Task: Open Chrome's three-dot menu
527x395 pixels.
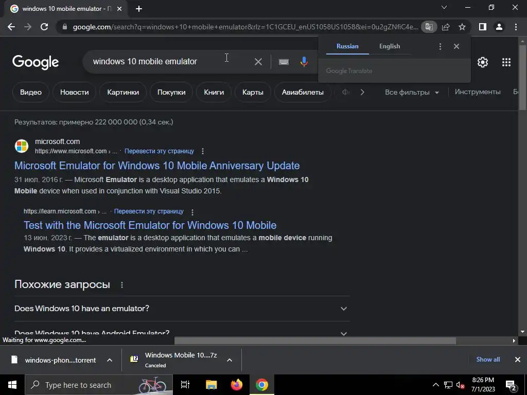Action: tap(516, 27)
